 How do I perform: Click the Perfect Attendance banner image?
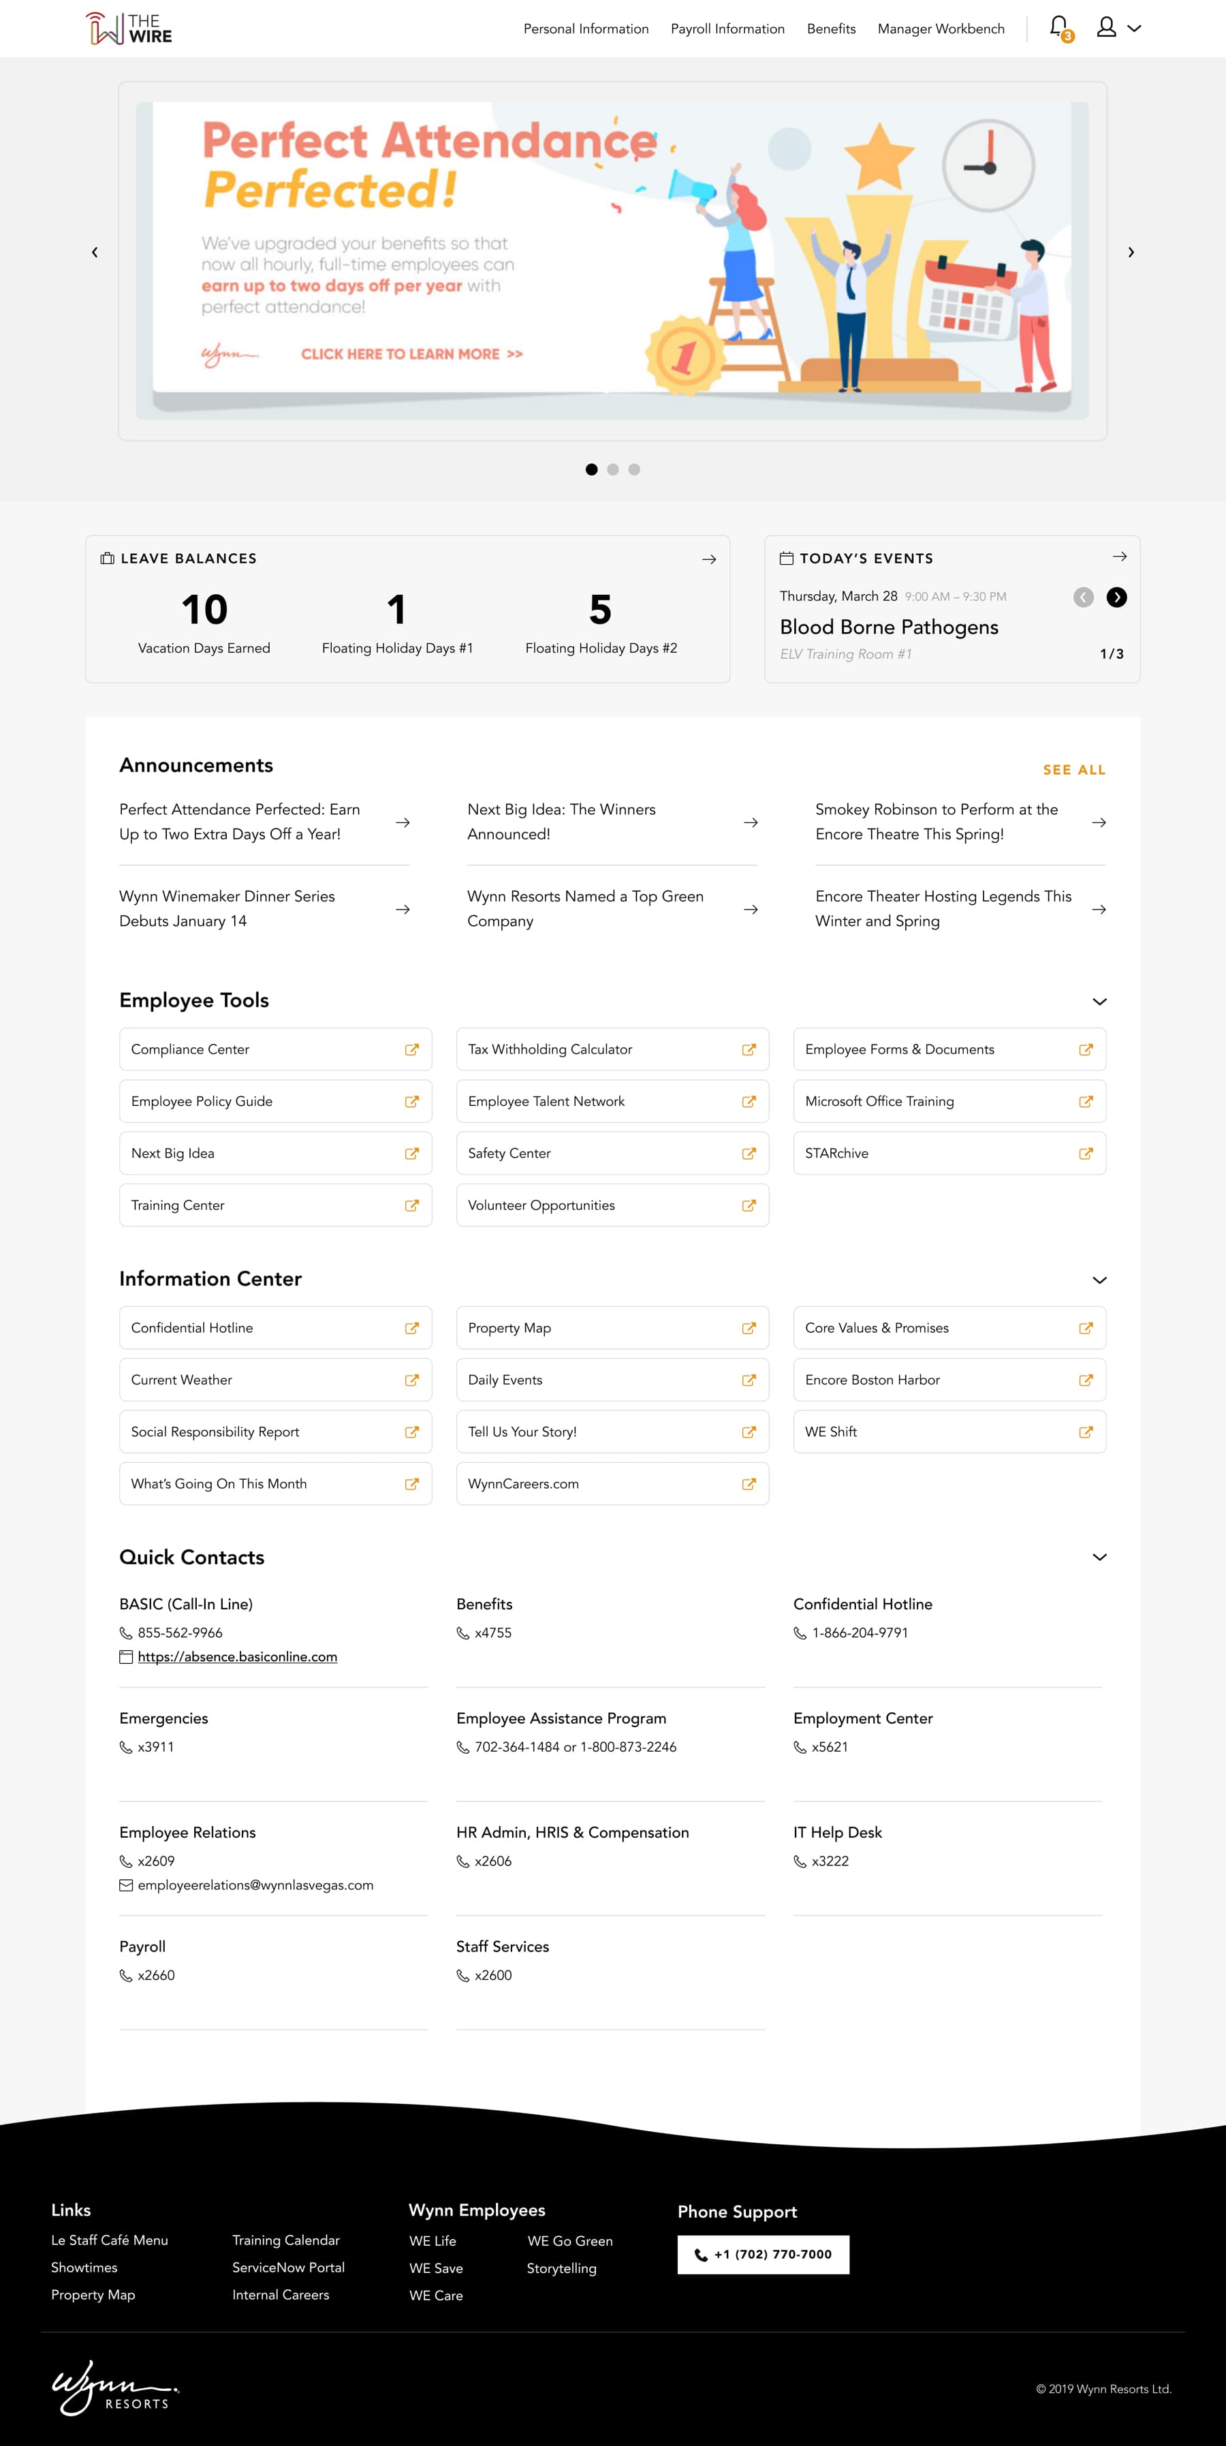coord(612,260)
